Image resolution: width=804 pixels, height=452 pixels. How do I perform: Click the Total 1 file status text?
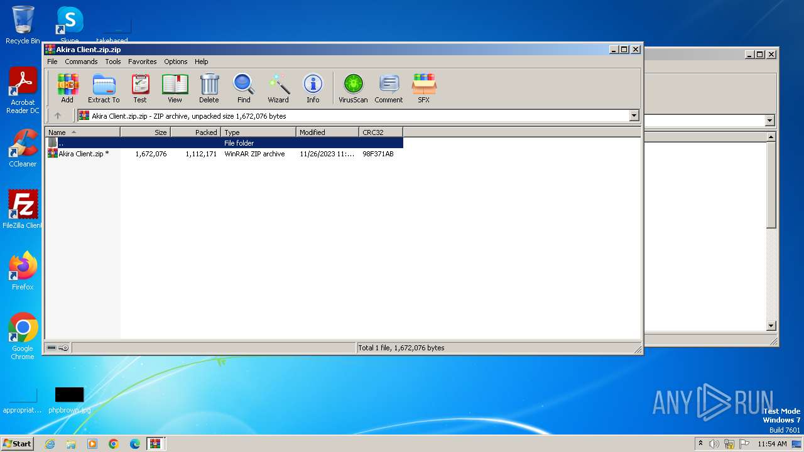(401, 348)
